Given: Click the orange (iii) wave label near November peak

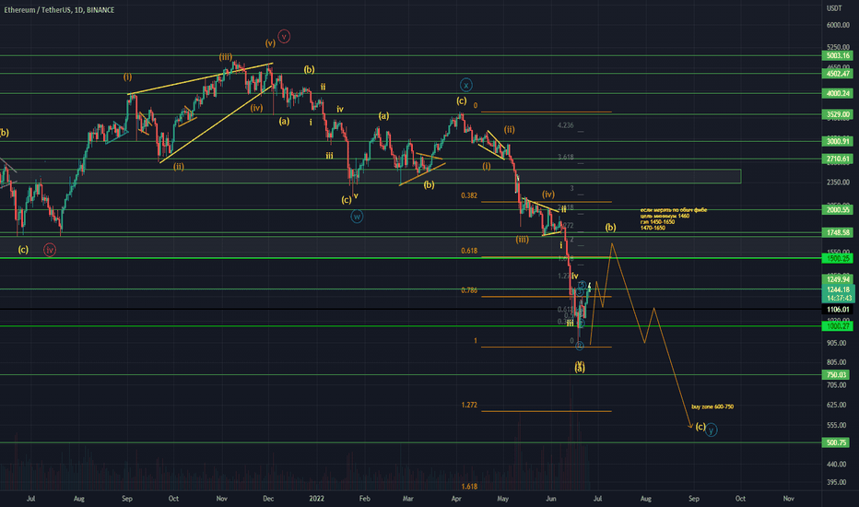Looking at the screenshot, I should 226,57.
